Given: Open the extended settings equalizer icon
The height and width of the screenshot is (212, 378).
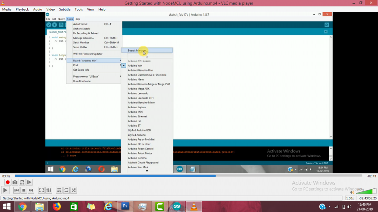Looking at the screenshot, I should coord(49,190).
